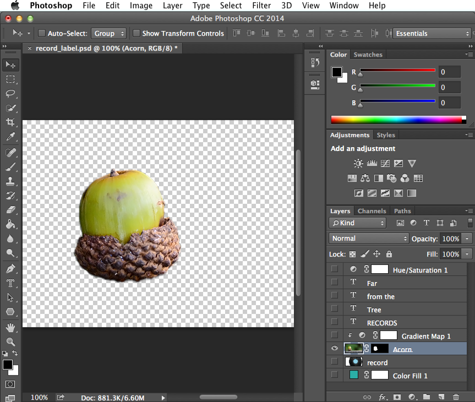Select the Lasso tool

[11, 94]
